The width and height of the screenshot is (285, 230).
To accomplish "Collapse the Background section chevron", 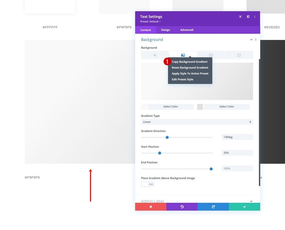I will pyautogui.click(x=251, y=40).
